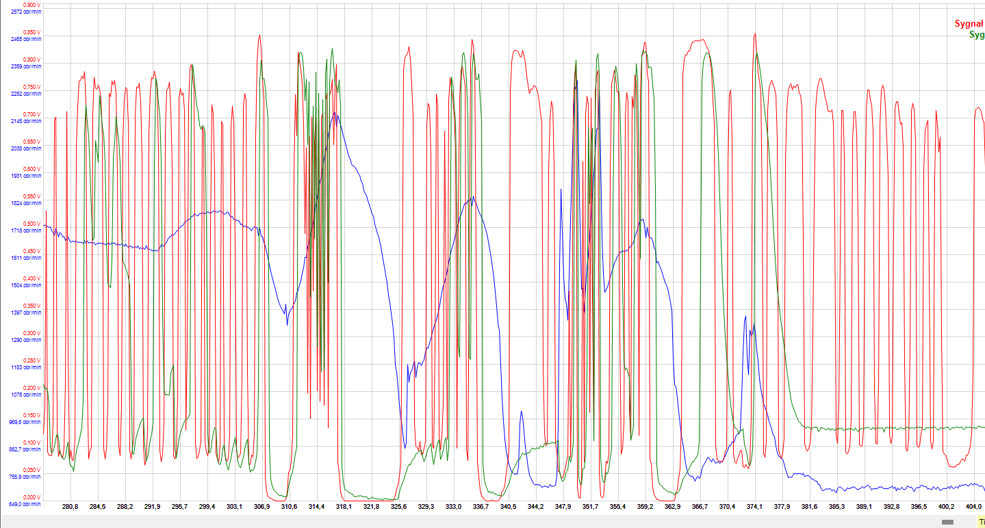Click the green Syg legend entry
Image resolution: width=985 pixels, height=528 pixels.
[977, 34]
